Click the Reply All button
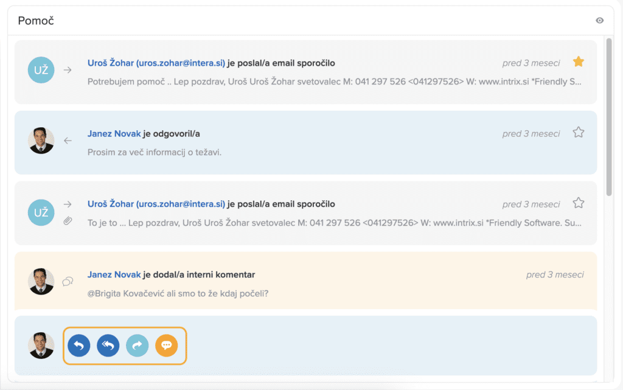This screenshot has width=623, height=390. click(x=108, y=346)
